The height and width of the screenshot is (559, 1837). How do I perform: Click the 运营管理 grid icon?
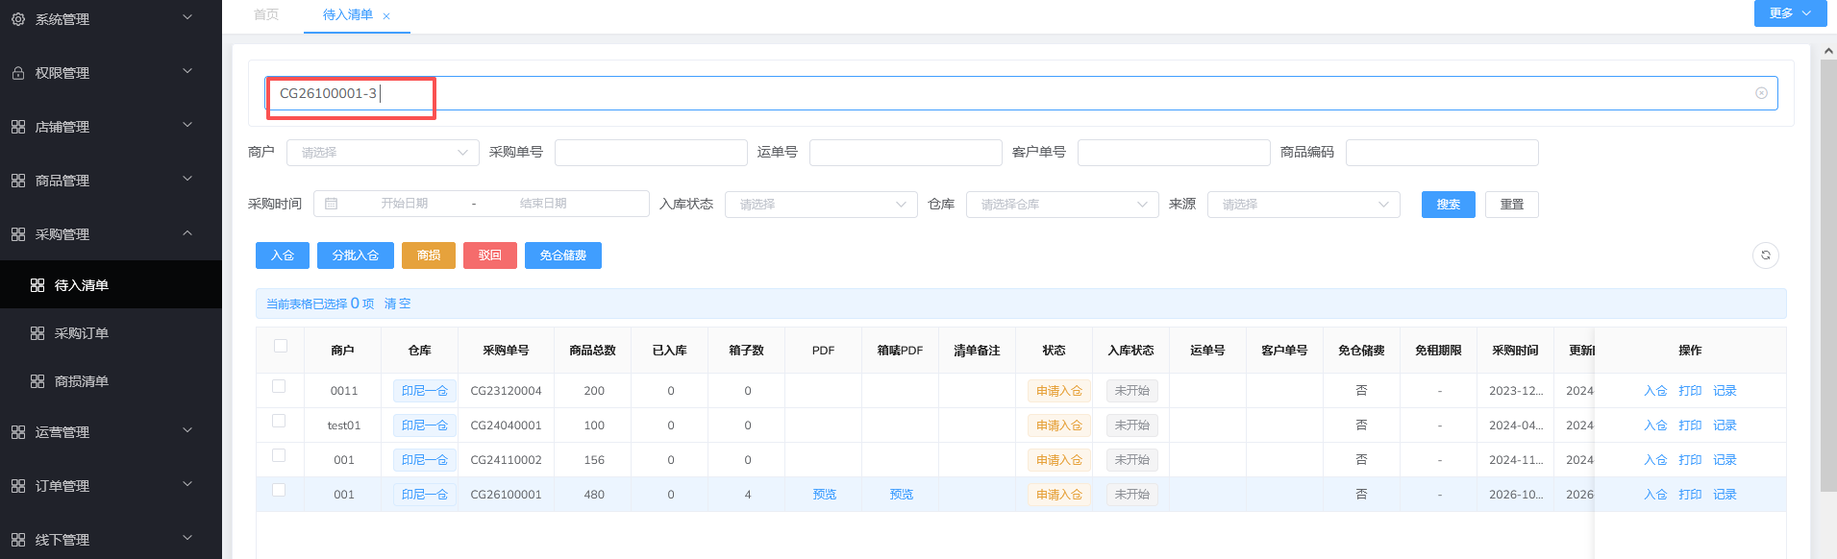pos(18,432)
